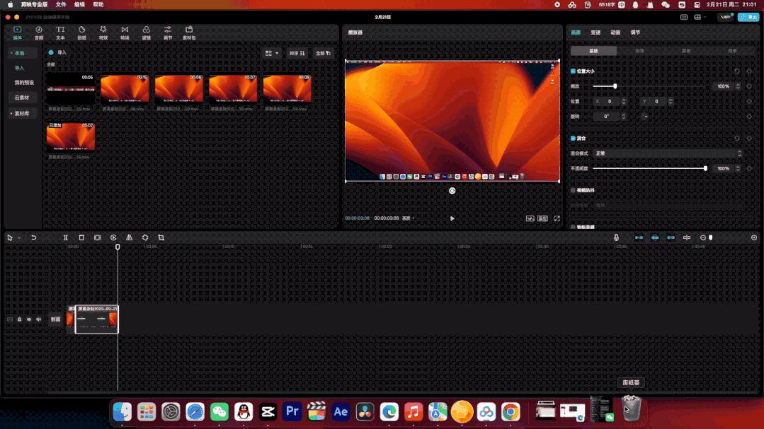764x429 pixels.
Task: Open the 文件 menu in menu bar
Action: click(61, 5)
